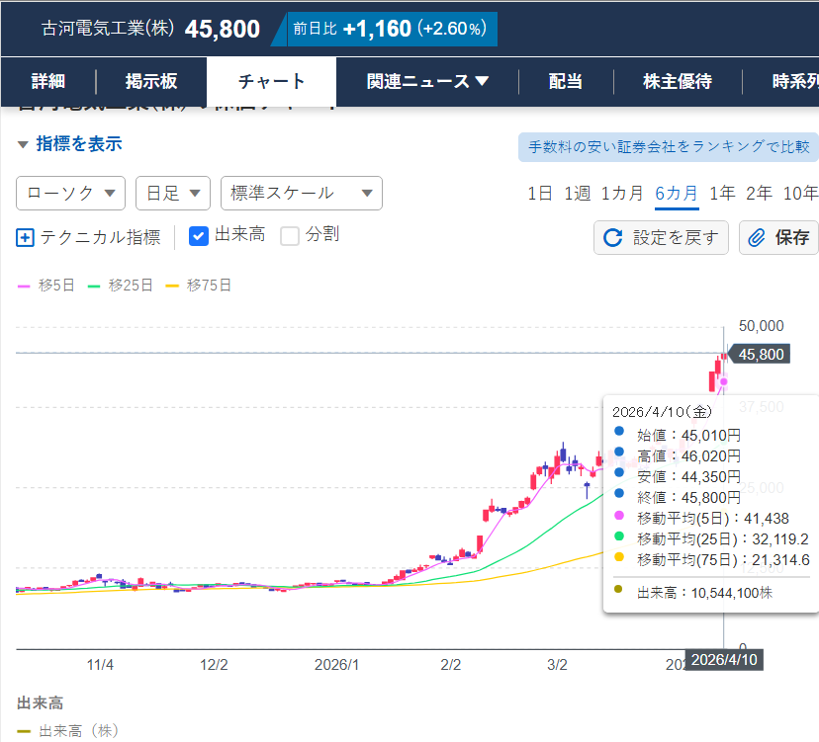Switch to the 掲示板 tab

151,81
